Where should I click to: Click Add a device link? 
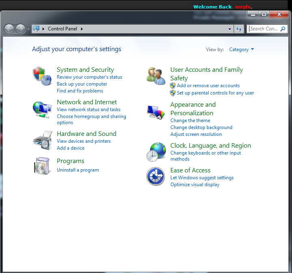pos(71,148)
